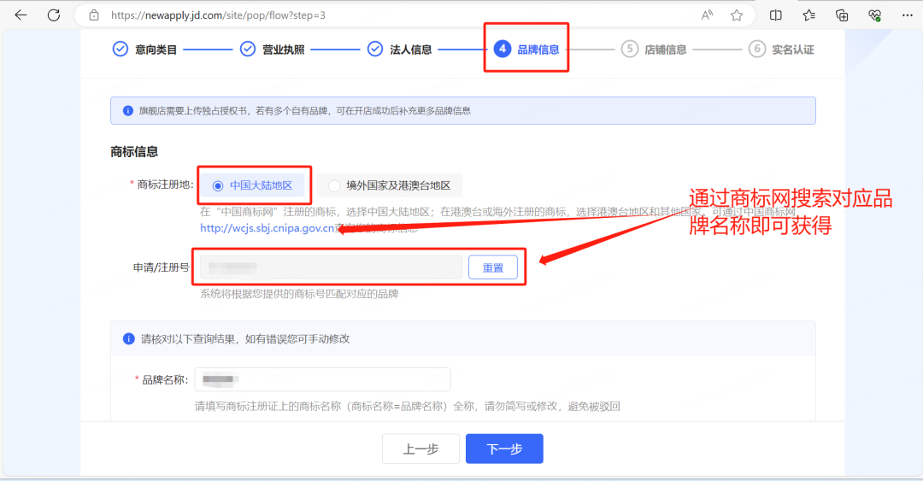
Task: Open the browser settings and more menu
Action: coord(907,15)
